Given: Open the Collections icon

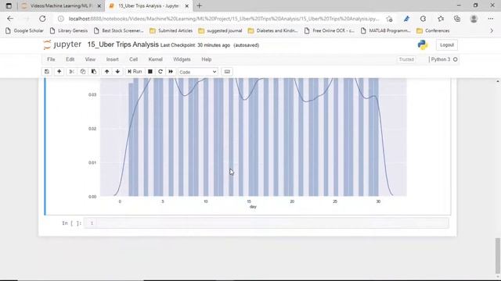Looking at the screenshot, I should coord(457,19).
